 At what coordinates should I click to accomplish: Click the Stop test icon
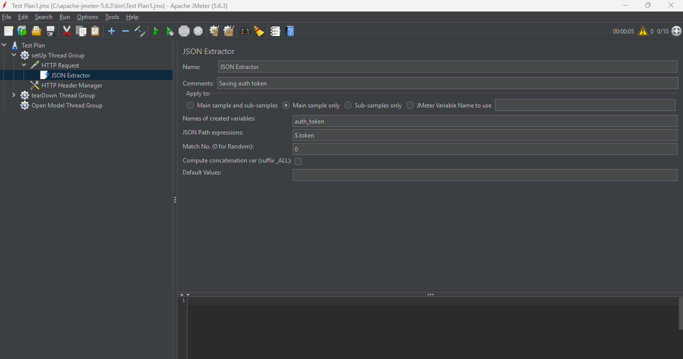click(184, 31)
